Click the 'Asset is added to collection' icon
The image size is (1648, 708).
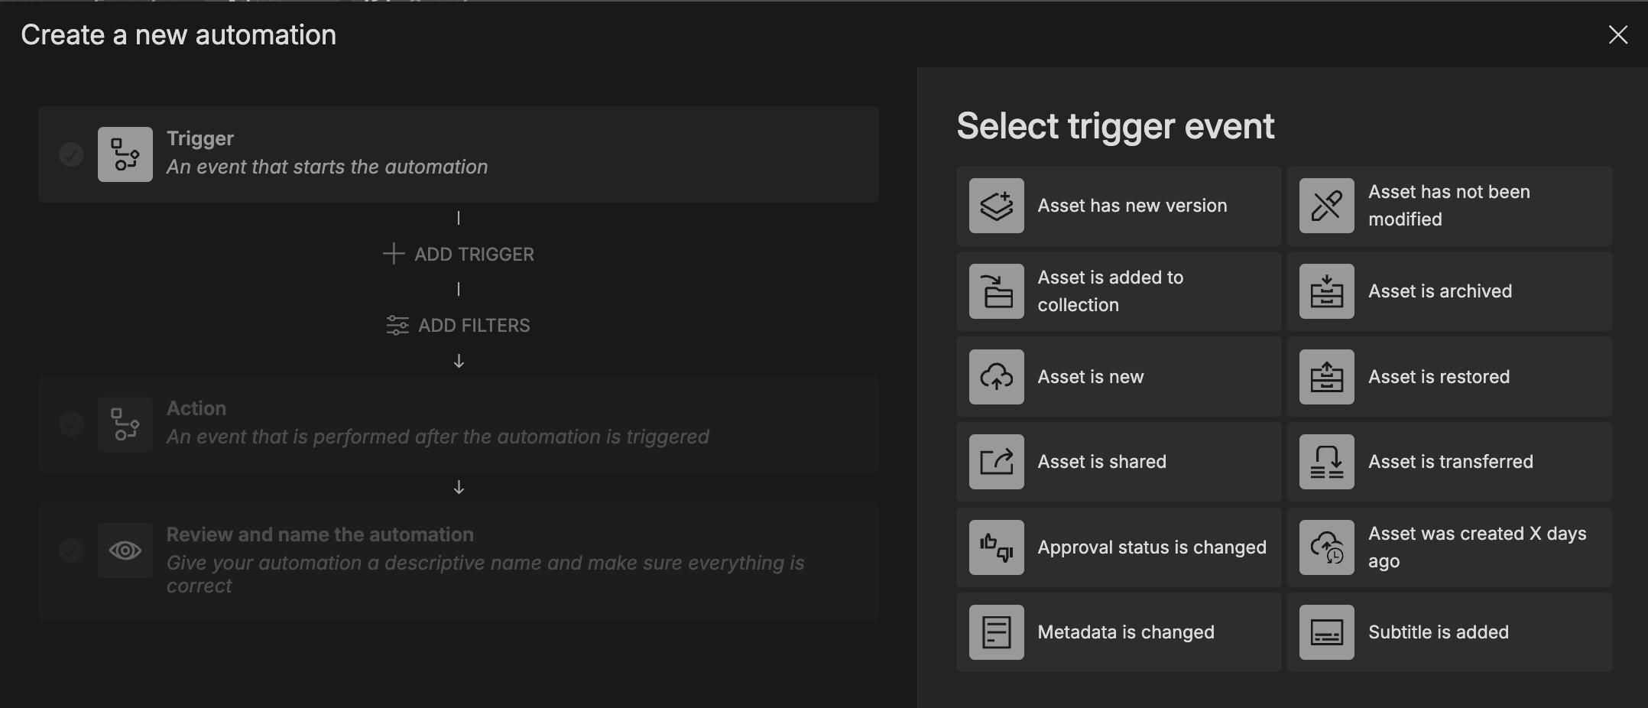(996, 291)
